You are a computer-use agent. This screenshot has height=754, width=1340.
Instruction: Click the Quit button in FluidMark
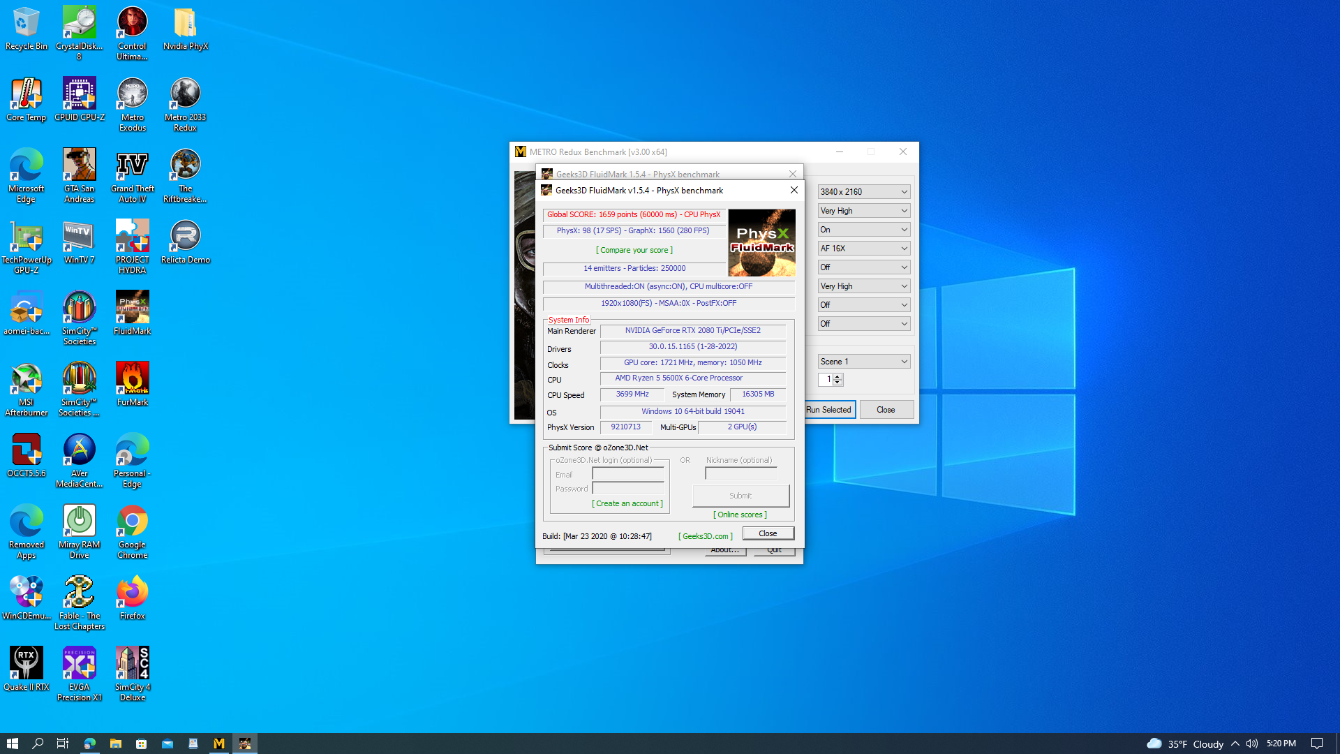[x=775, y=552]
